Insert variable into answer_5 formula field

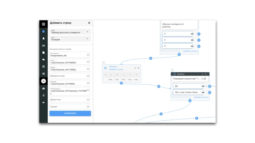point(88,62)
